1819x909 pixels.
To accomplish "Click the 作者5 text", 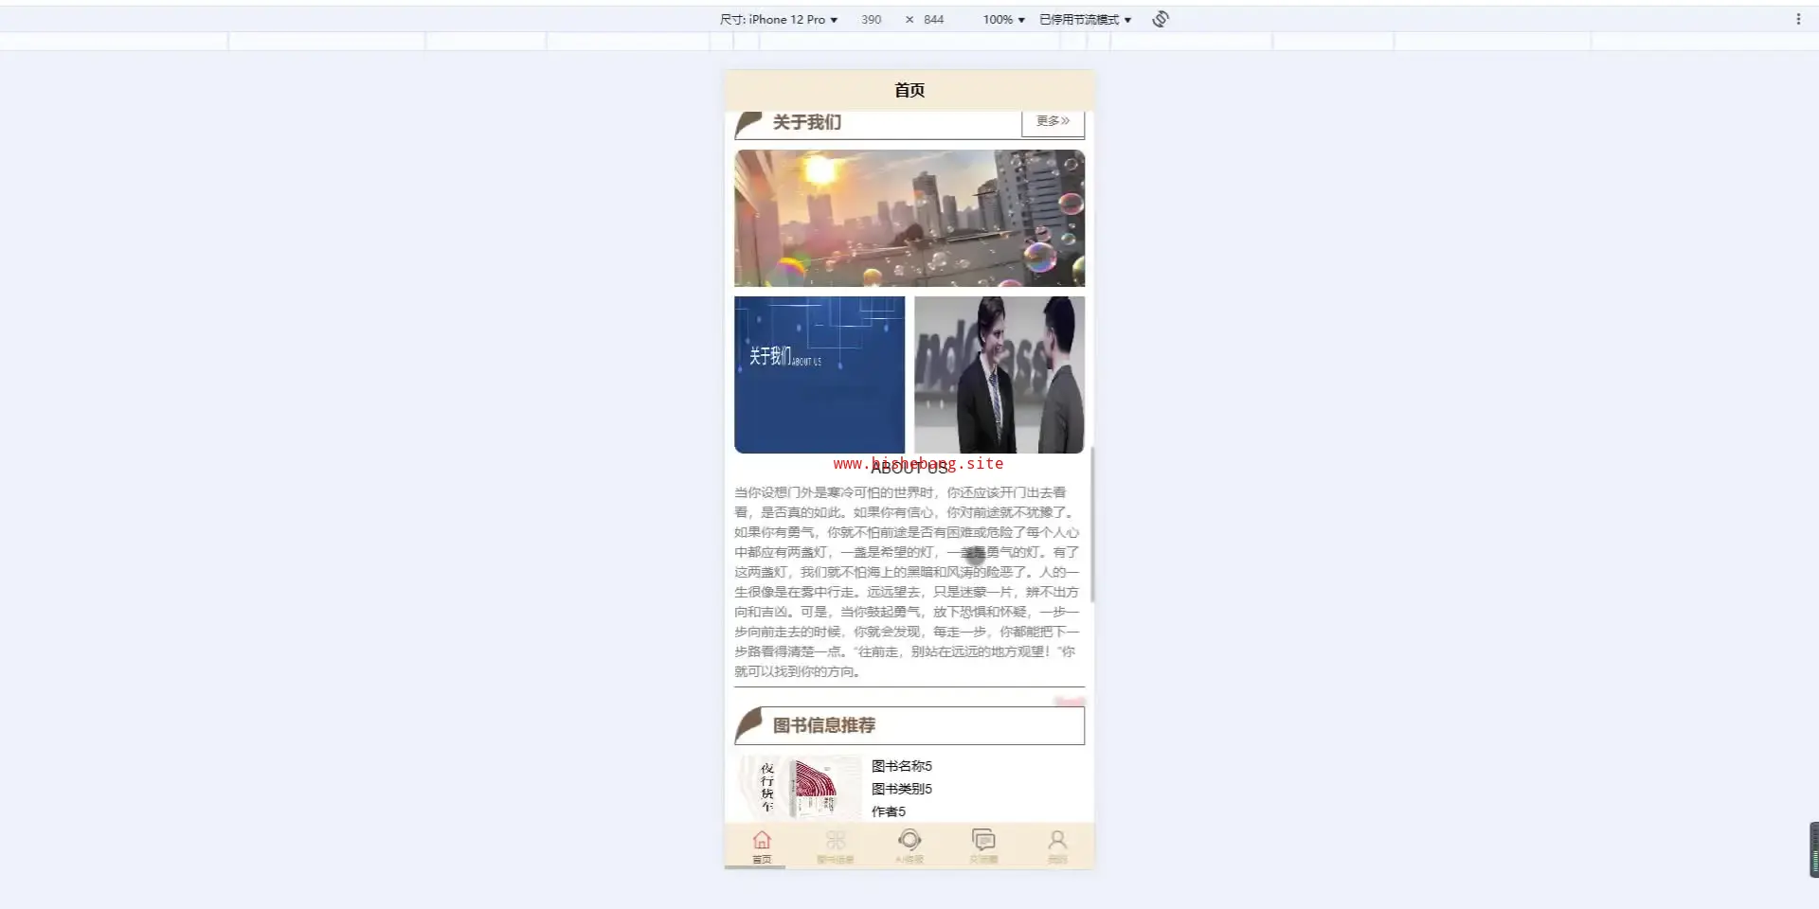I will pos(889,811).
